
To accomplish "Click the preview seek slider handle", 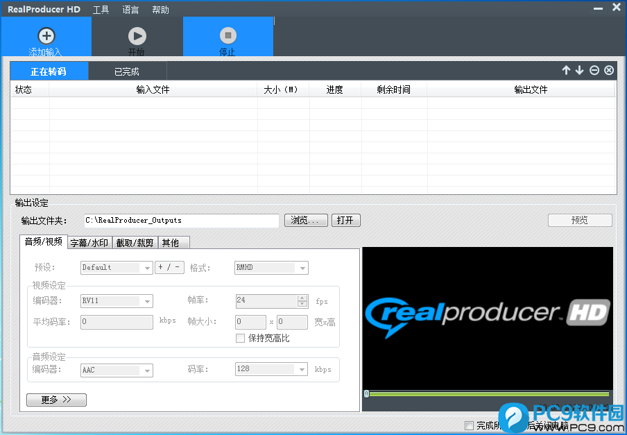I will [x=367, y=394].
